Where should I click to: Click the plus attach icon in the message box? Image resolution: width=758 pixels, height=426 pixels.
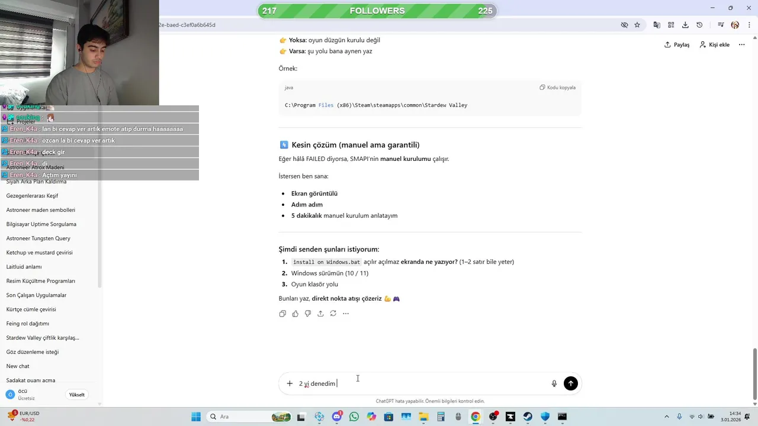[x=290, y=383]
